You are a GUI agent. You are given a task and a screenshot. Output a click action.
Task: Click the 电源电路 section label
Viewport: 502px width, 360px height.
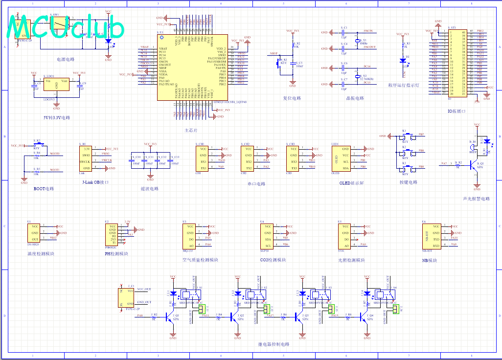pyautogui.click(x=66, y=59)
